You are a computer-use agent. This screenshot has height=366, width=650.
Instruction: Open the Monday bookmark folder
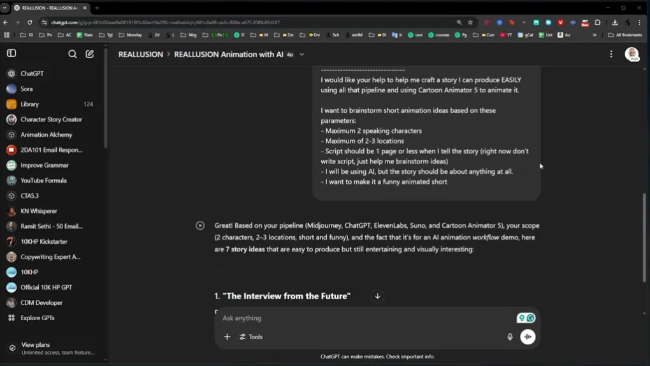tap(130, 35)
